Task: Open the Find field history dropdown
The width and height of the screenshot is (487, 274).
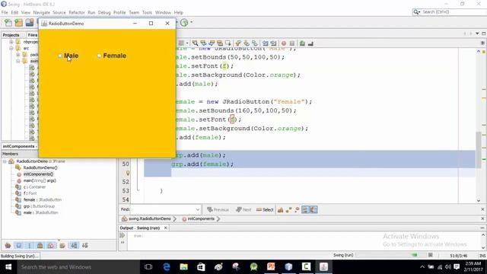Action: coord(198,210)
